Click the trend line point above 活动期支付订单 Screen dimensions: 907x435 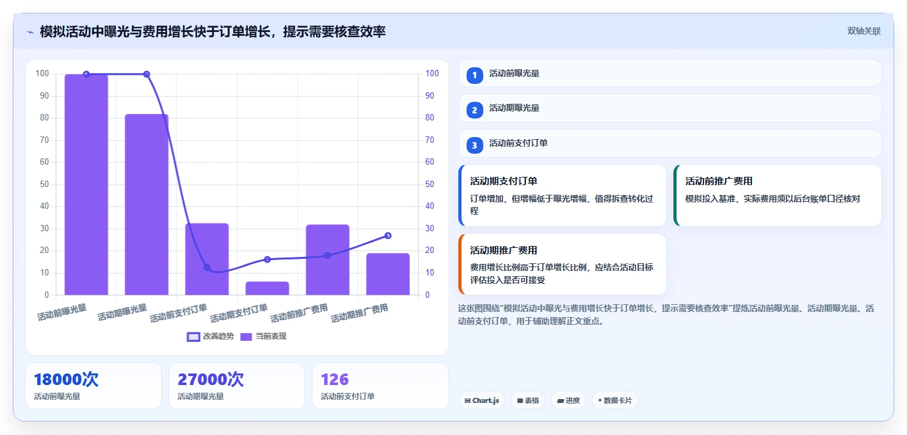pyautogui.click(x=267, y=259)
